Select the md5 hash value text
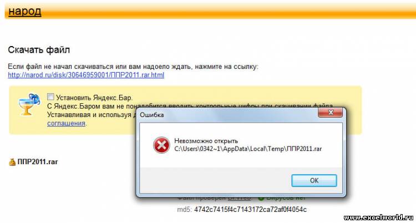This screenshot has width=416, height=223. pyautogui.click(x=250, y=210)
